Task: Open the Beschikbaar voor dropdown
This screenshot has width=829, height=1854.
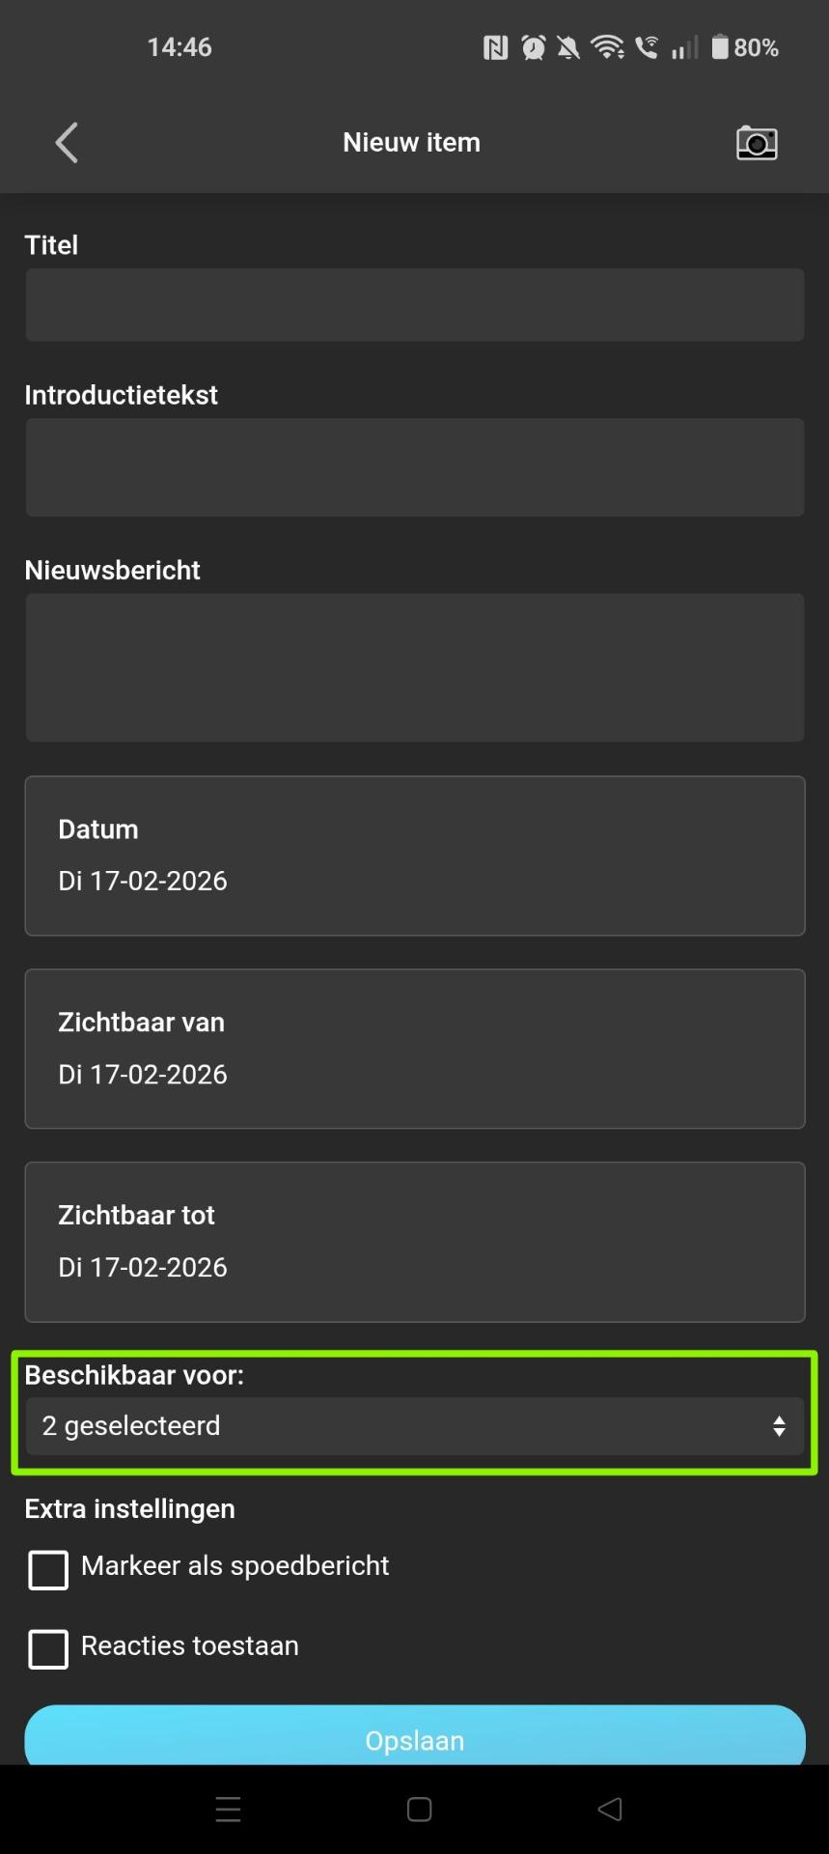Action: click(415, 1426)
